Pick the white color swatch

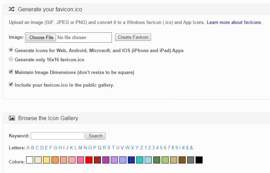(x=30, y=160)
